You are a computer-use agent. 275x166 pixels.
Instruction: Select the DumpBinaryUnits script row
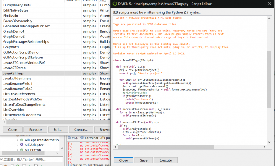pyautogui.click(x=56, y=5)
